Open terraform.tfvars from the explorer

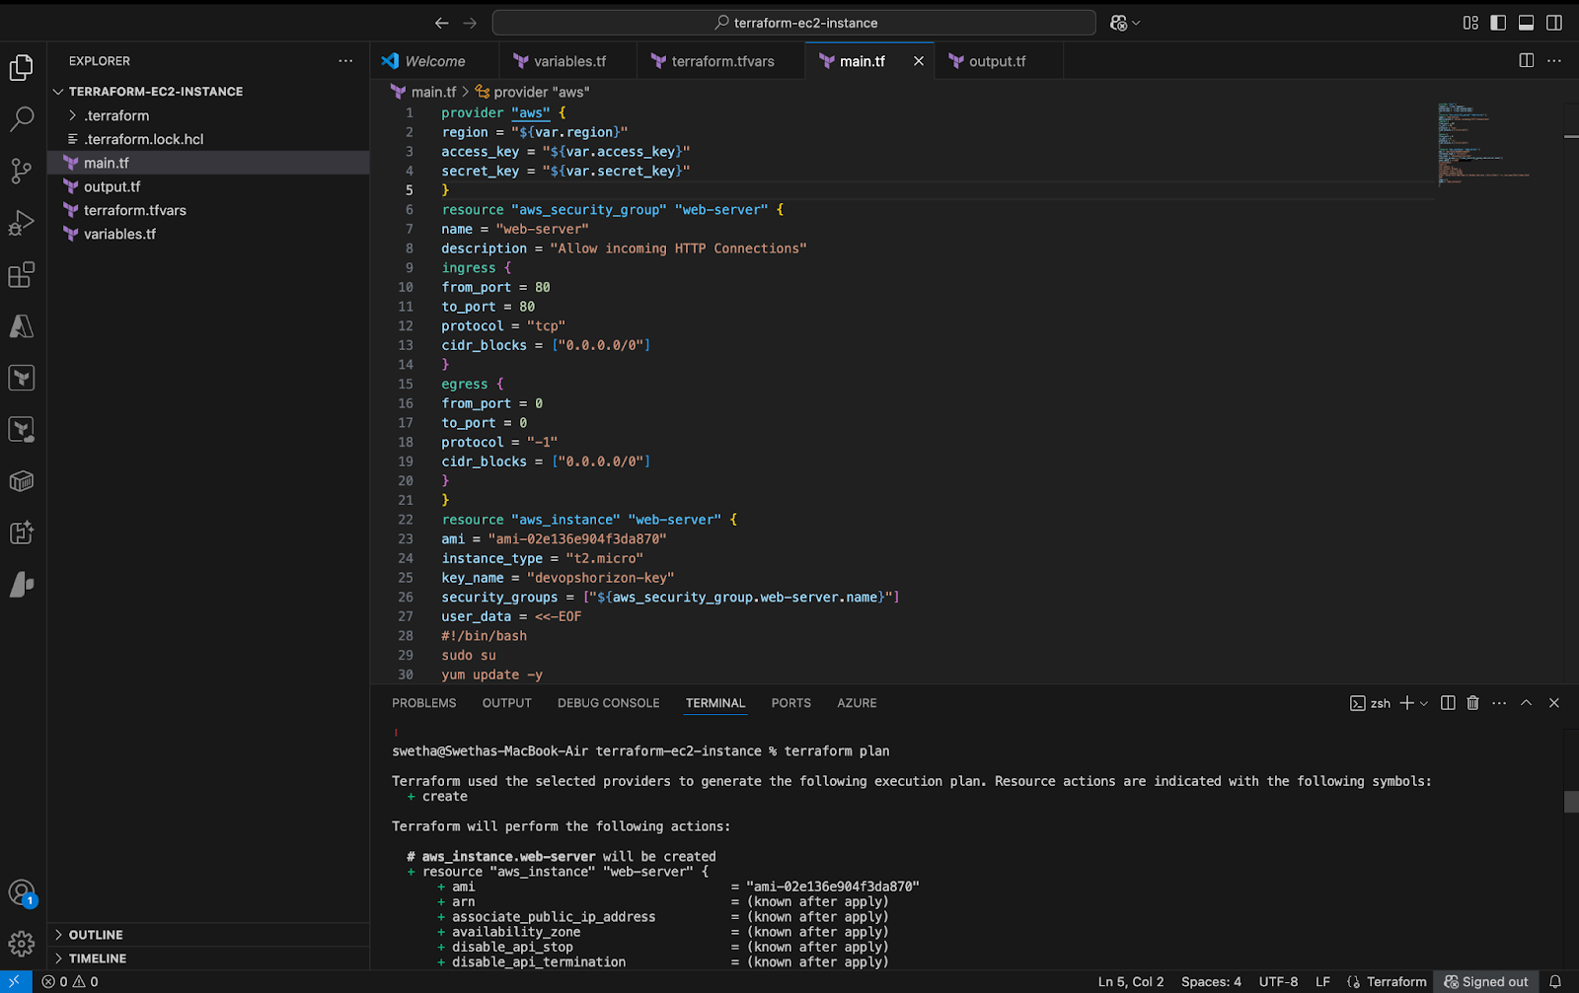click(x=208, y=210)
